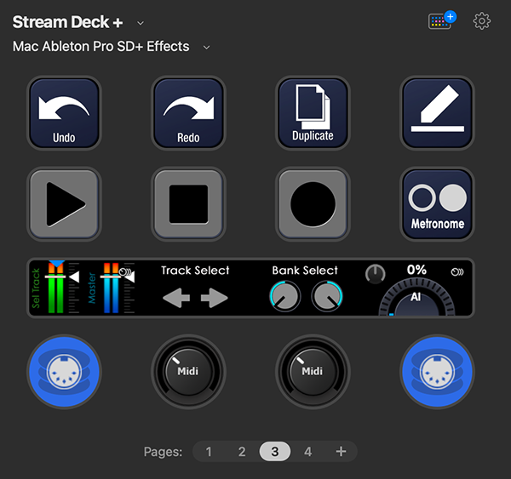Switch to page 2
Image resolution: width=511 pixels, height=479 pixels.
pyautogui.click(x=242, y=452)
